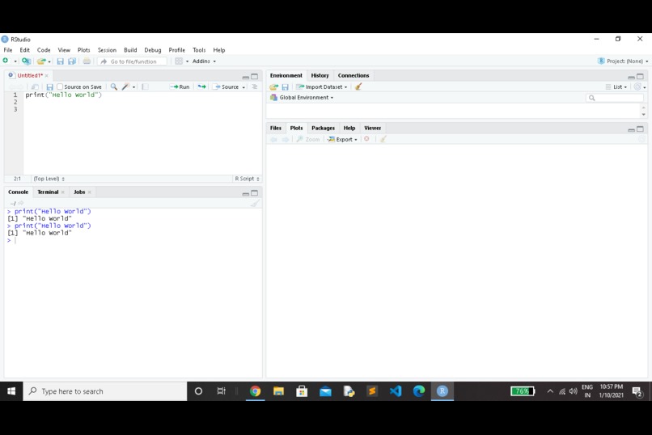Screen dimensions: 652x435
Task: Open Visual Studio Code from the taskbar
Action: pyautogui.click(x=396, y=391)
